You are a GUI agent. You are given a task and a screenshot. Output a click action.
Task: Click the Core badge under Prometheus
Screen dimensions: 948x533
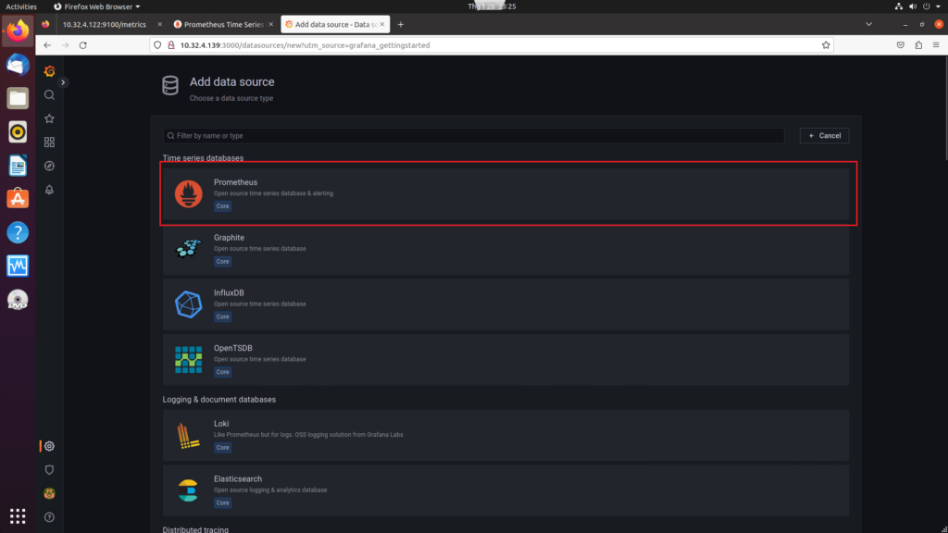(222, 206)
